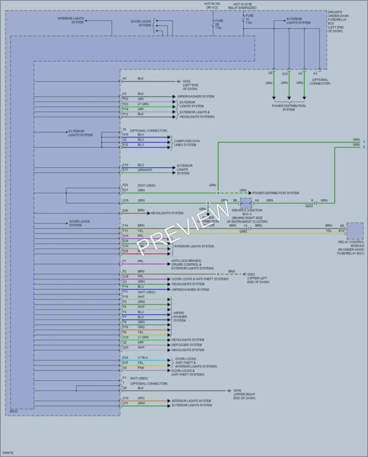Image resolution: width=368 pixels, height=457 pixels.
Task: Select terminal label B14 at relay module
Action: tap(341, 231)
